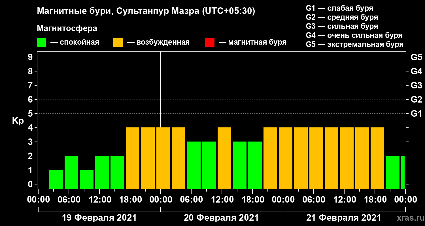The image size is (425, 226).
Task: Click the G1 label on right axis
Action: click(416, 114)
